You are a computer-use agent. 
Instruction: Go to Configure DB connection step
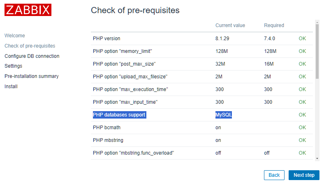(32, 56)
